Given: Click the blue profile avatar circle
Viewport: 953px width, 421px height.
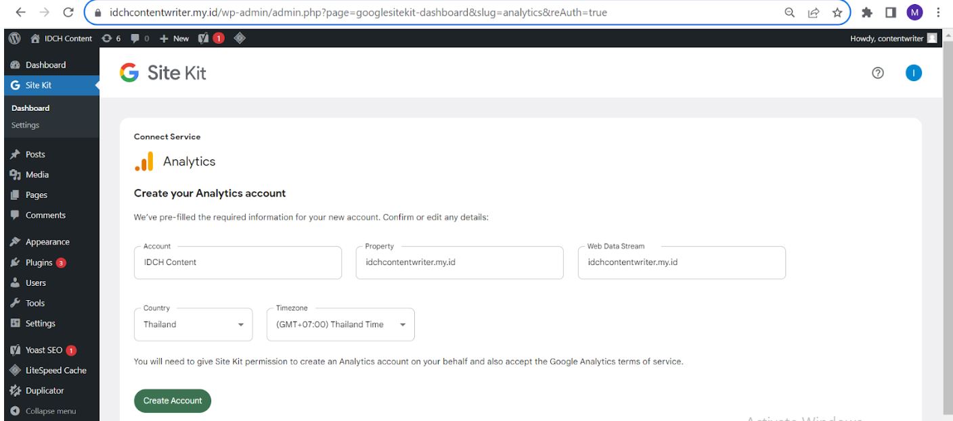Looking at the screenshot, I should click(914, 72).
